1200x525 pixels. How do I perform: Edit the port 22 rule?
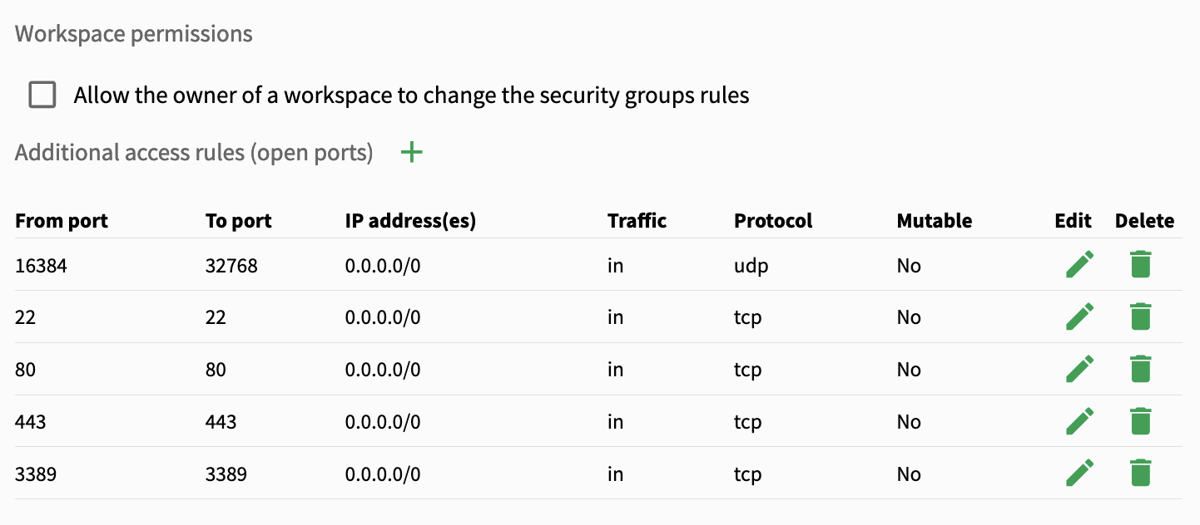click(1079, 317)
